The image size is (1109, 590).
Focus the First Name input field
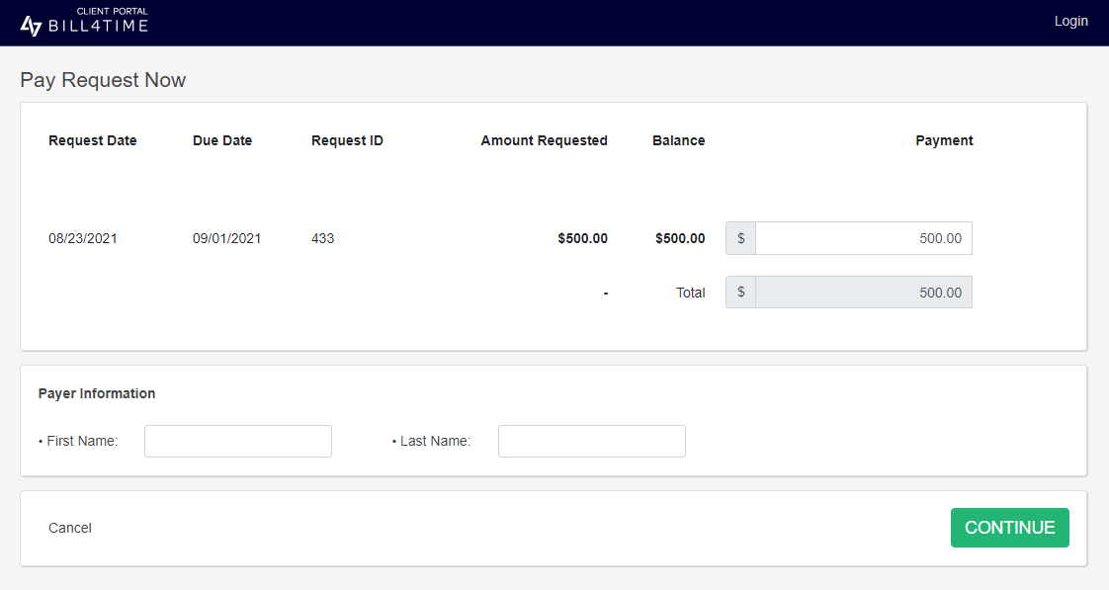point(238,442)
